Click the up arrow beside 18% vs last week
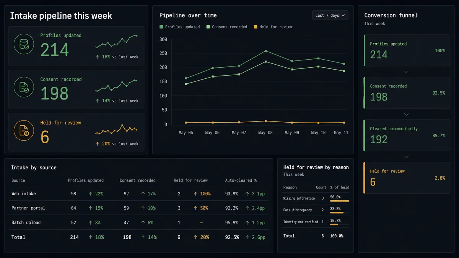The width and height of the screenshot is (459, 258). (98, 57)
